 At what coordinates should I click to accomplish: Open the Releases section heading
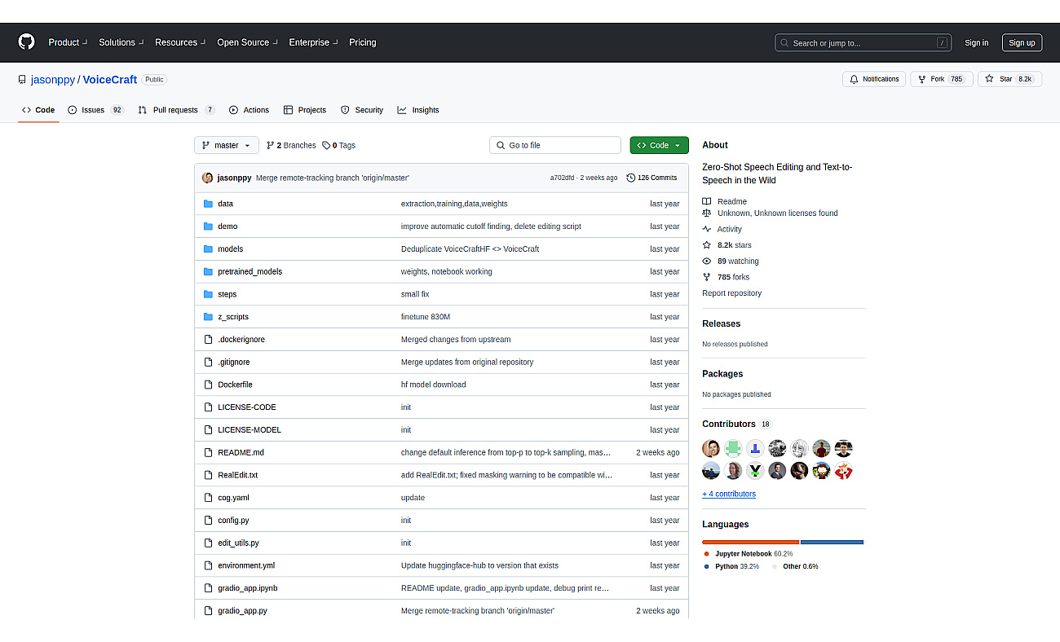tap(721, 323)
